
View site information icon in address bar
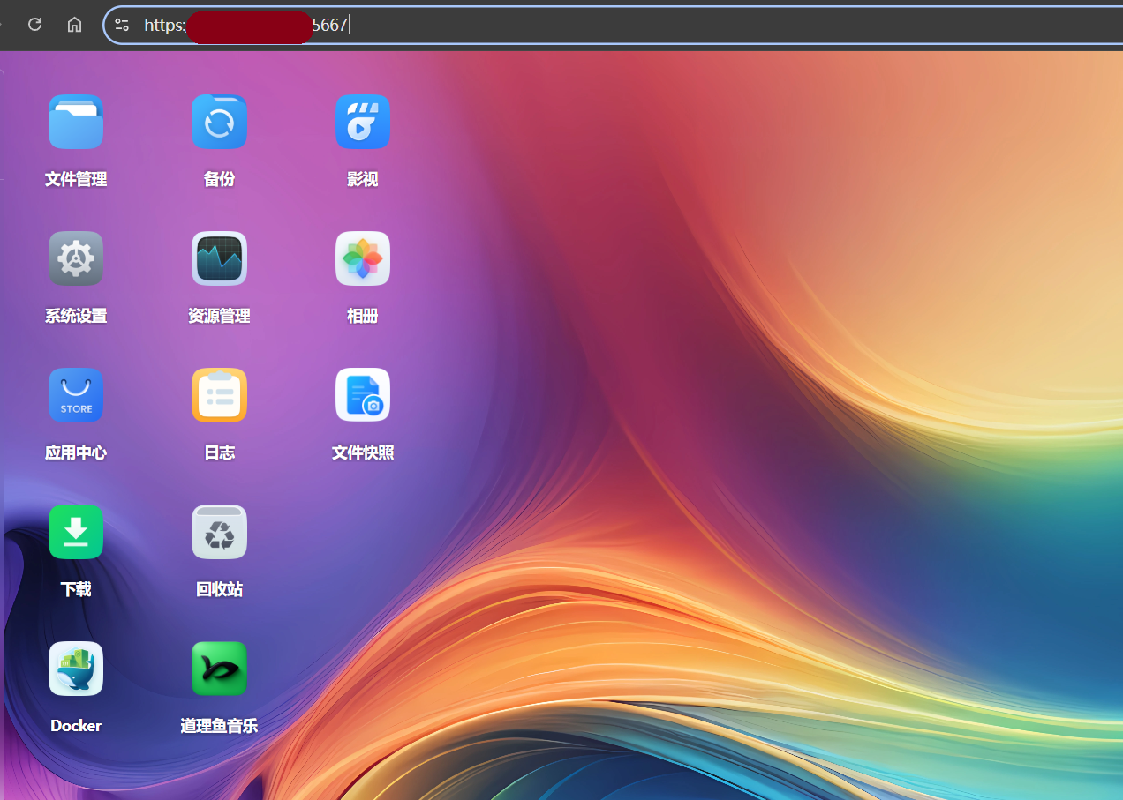[122, 25]
